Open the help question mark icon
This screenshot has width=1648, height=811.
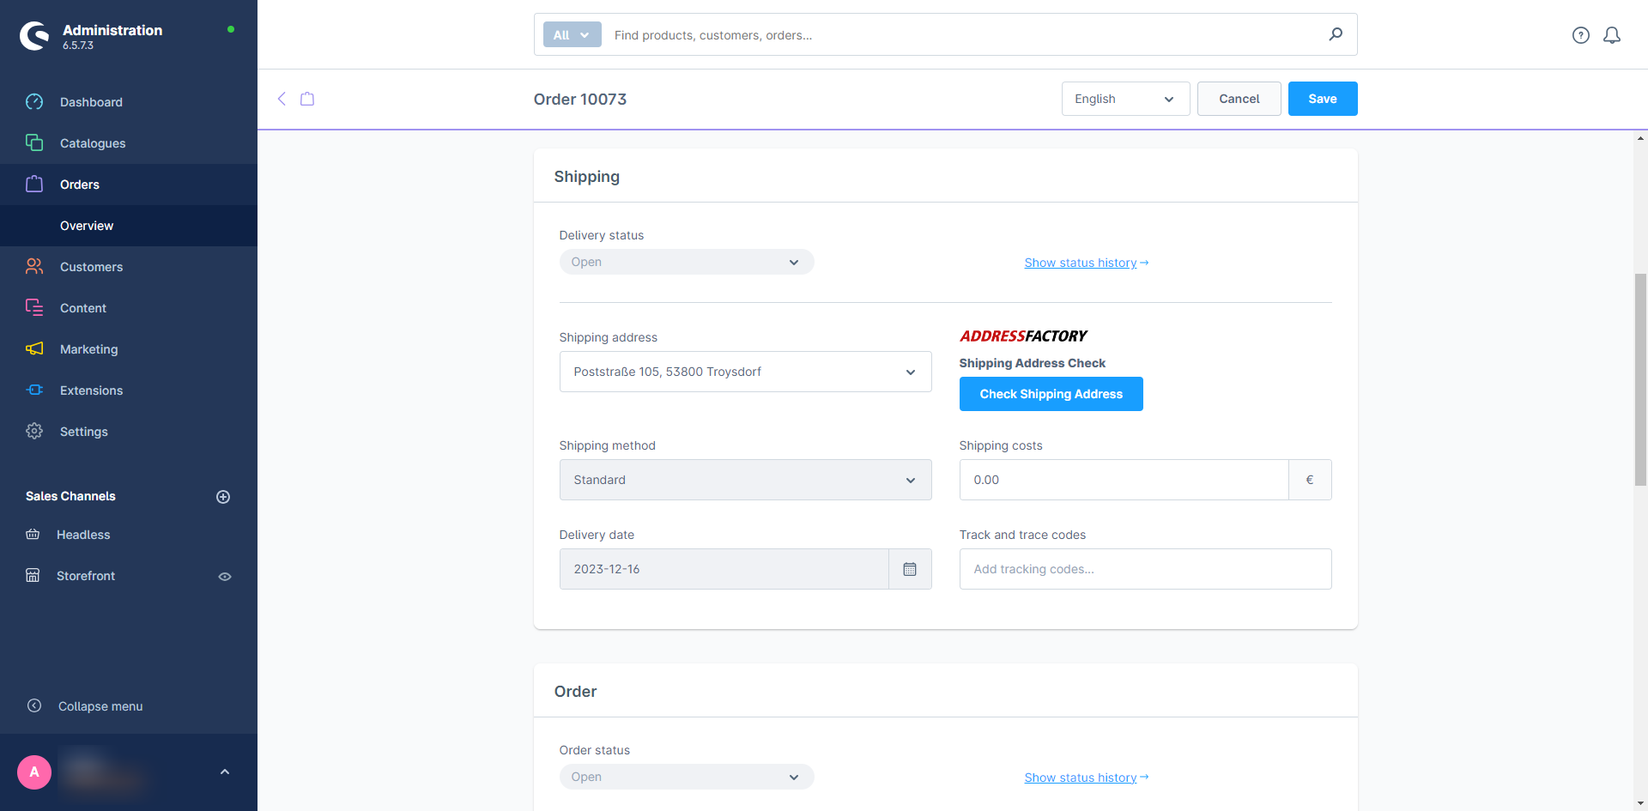(x=1580, y=35)
